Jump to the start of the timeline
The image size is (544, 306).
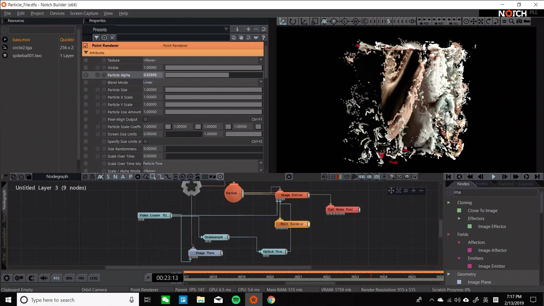(448, 177)
